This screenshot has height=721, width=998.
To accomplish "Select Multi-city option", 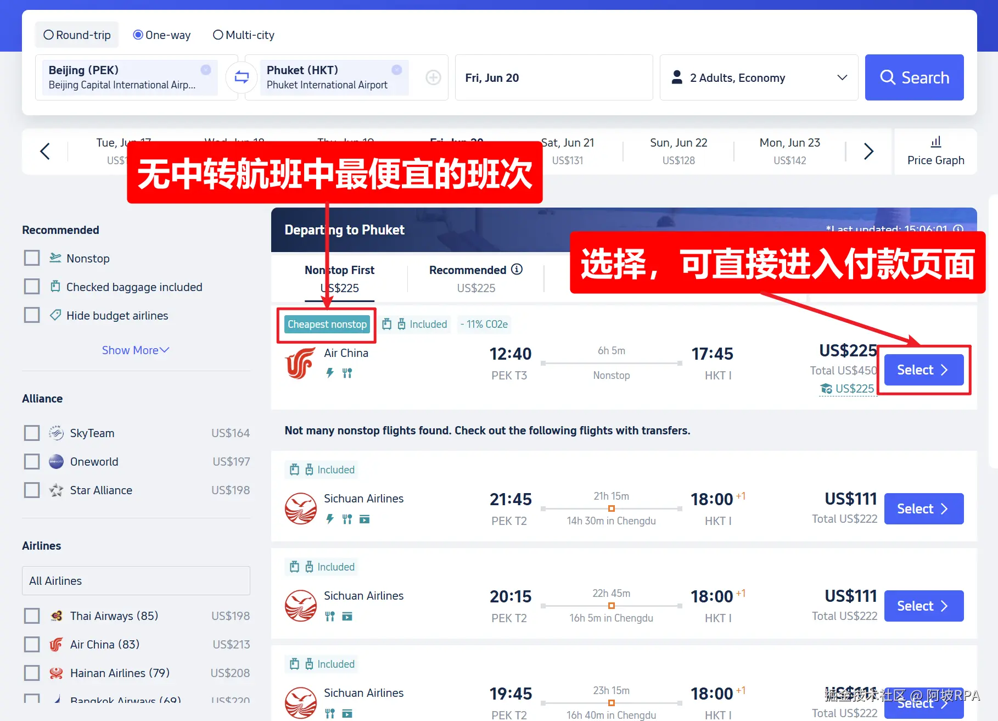I will (x=243, y=35).
